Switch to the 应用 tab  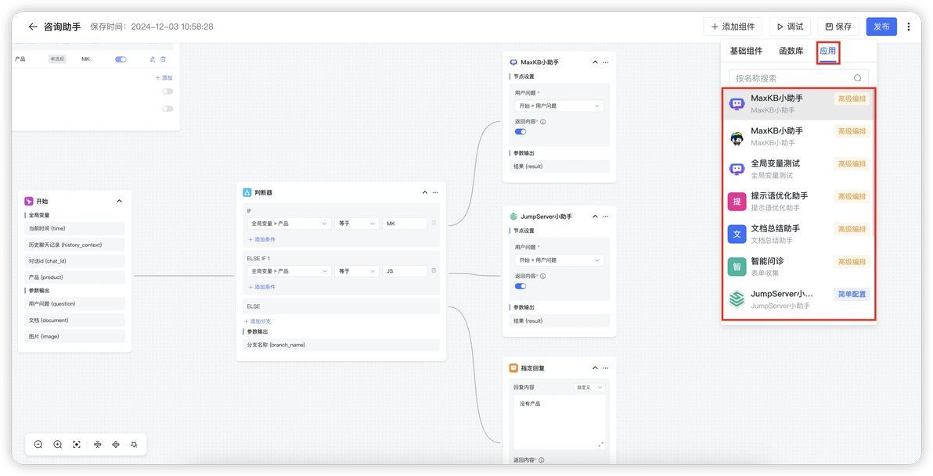[x=827, y=51]
